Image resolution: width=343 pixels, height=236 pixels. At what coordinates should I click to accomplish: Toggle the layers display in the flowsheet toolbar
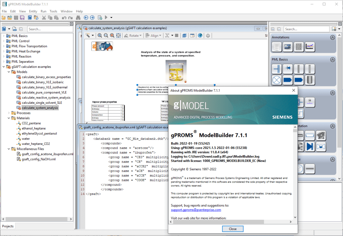[184, 35]
